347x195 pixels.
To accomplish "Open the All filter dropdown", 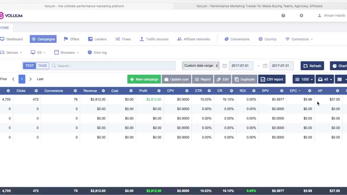I will 324,79.
